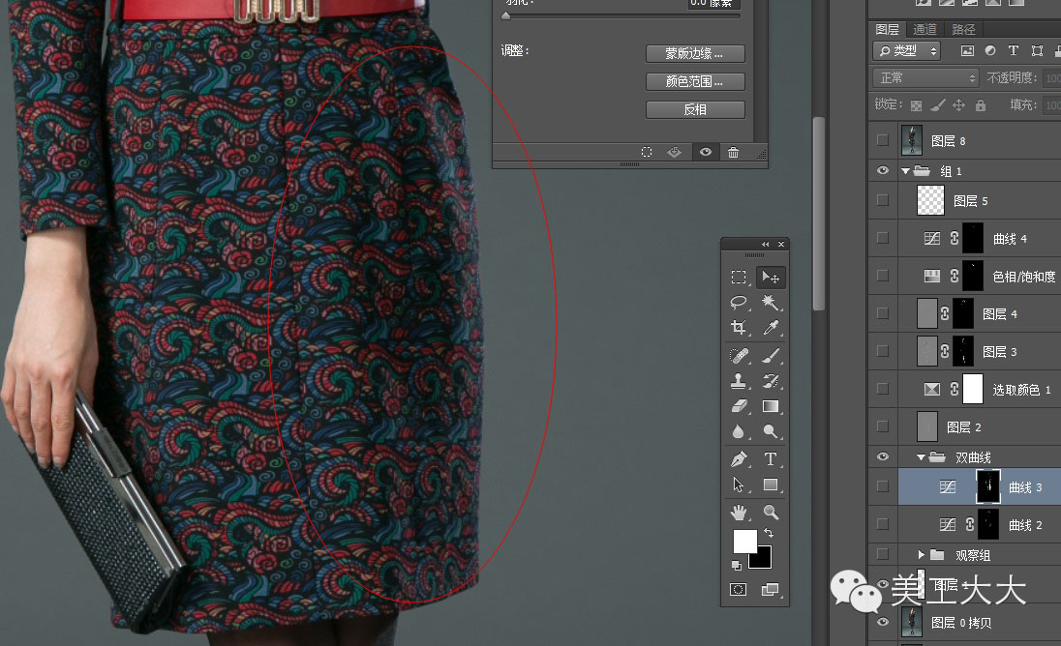Filter layers by pixel layer type
The image size is (1061, 646).
(x=968, y=50)
